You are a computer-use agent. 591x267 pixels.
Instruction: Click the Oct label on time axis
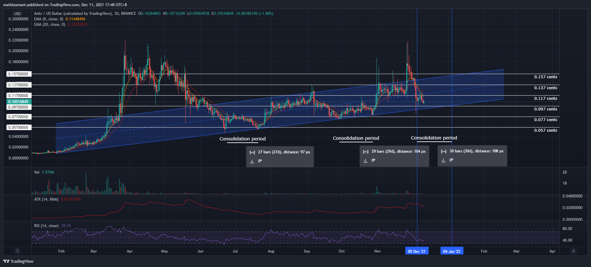point(342,251)
